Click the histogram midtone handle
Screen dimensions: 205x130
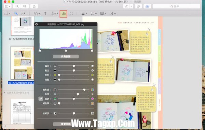tap(66, 51)
